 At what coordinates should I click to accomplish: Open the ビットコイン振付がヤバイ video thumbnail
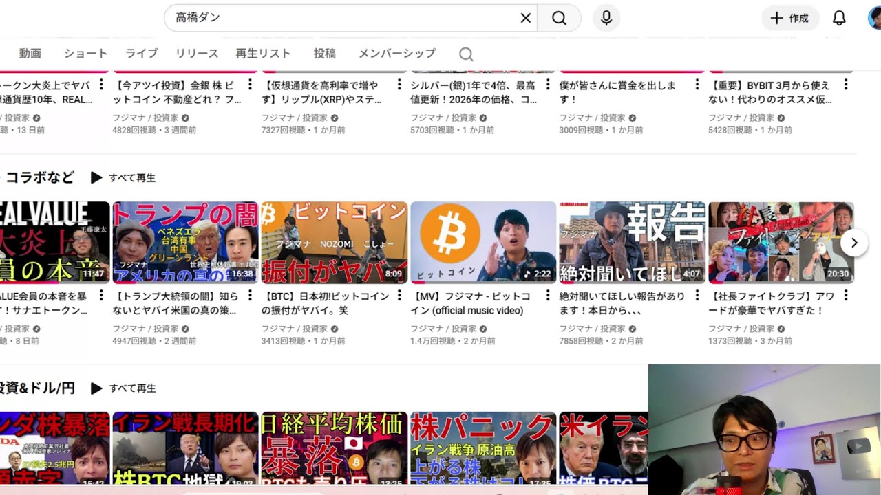[334, 242]
